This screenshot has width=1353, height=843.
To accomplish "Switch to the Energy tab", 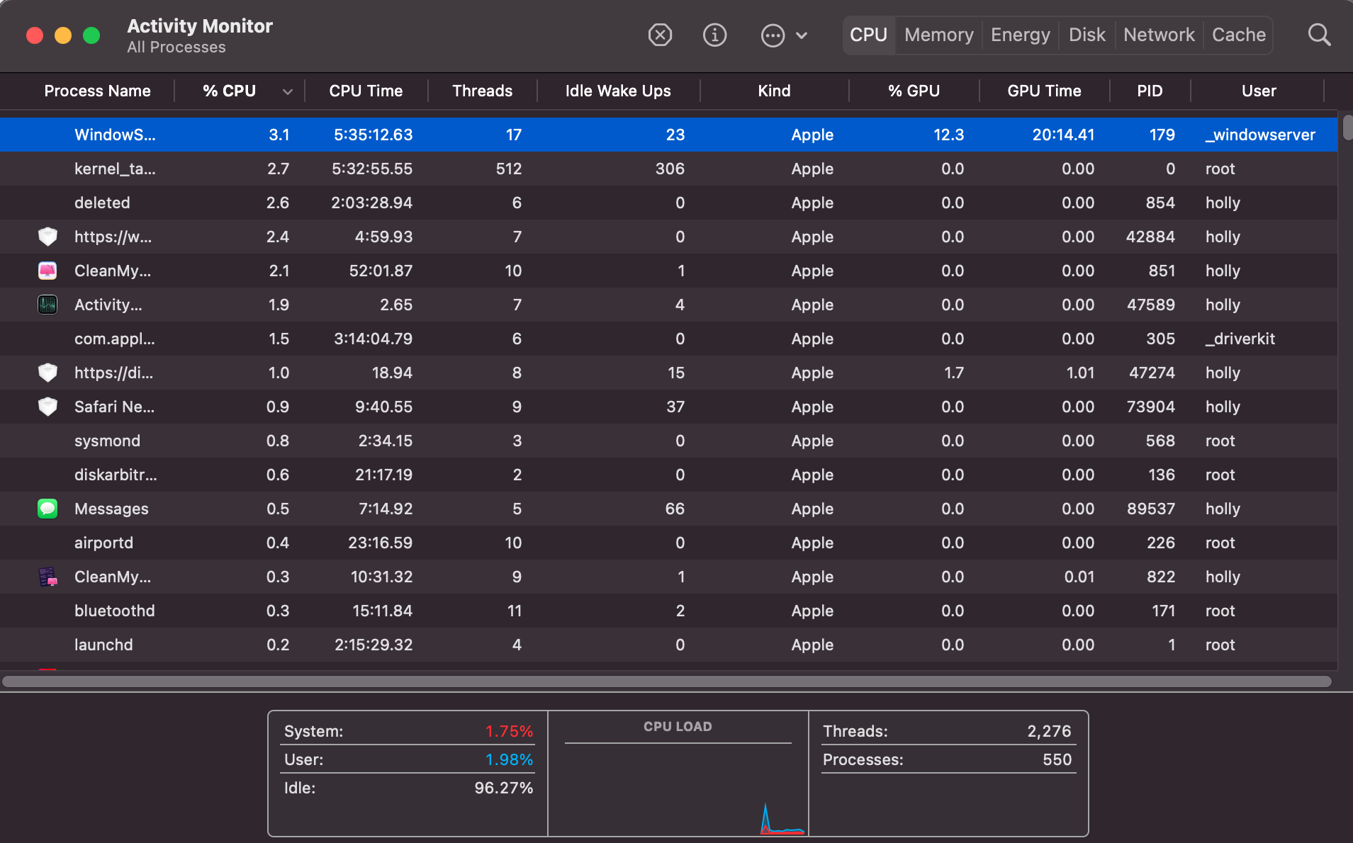I will [x=1020, y=35].
